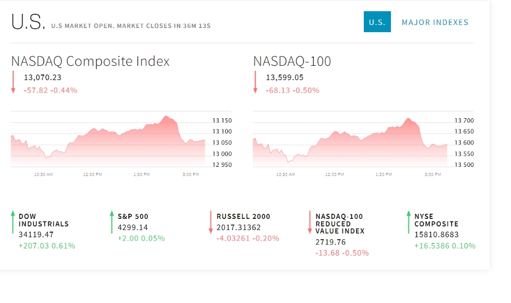Viewport: 511px width, 303px height.
Task: Open the S&P 500 index link
Action: [133, 216]
